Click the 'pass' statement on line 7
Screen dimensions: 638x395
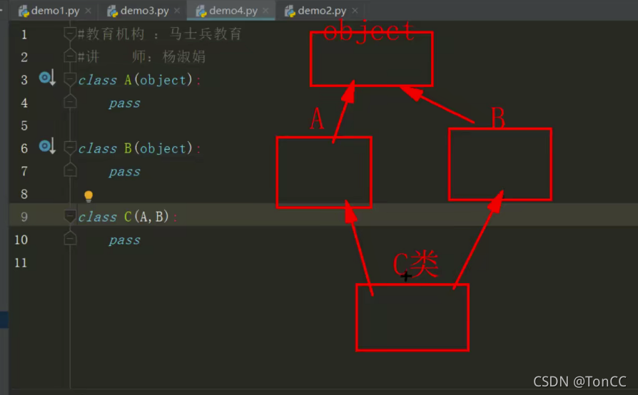point(124,172)
